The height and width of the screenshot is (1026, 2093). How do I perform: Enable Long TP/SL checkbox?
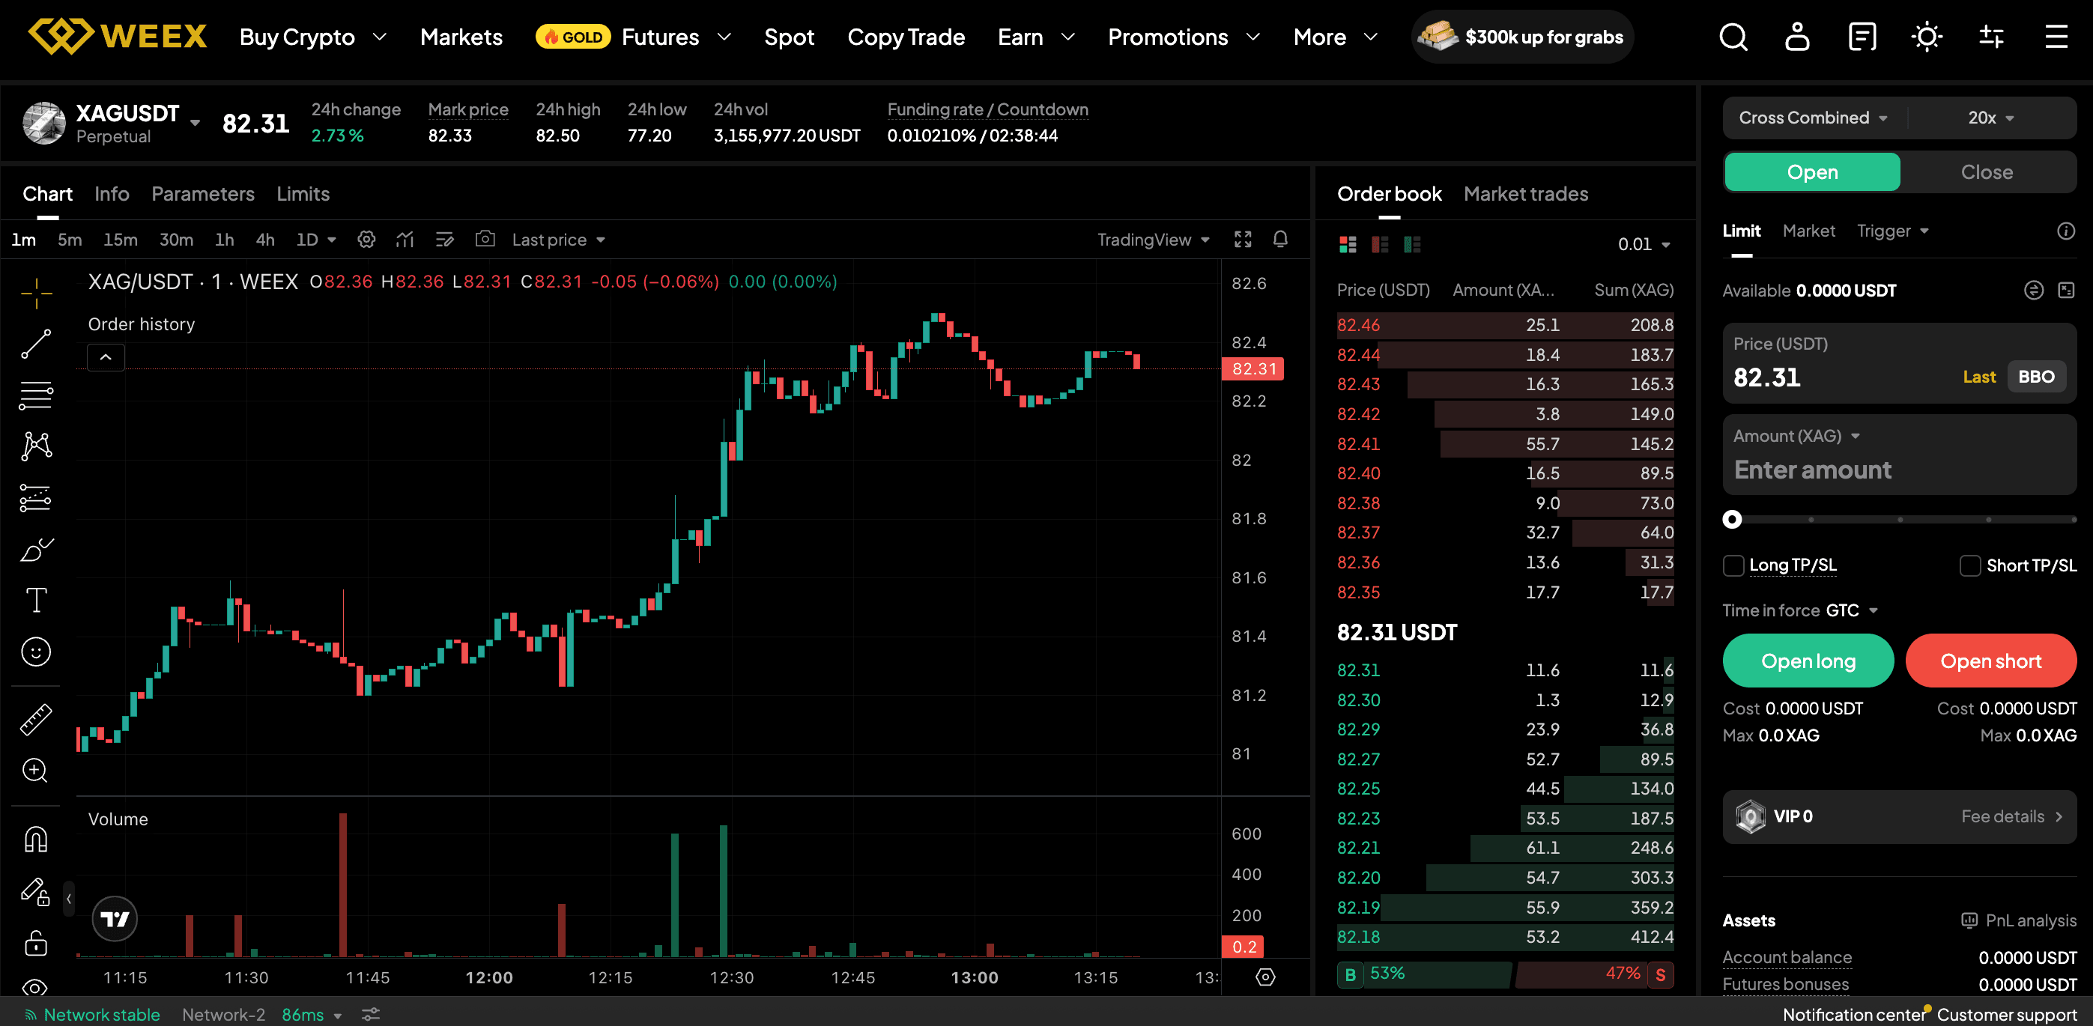click(1733, 565)
